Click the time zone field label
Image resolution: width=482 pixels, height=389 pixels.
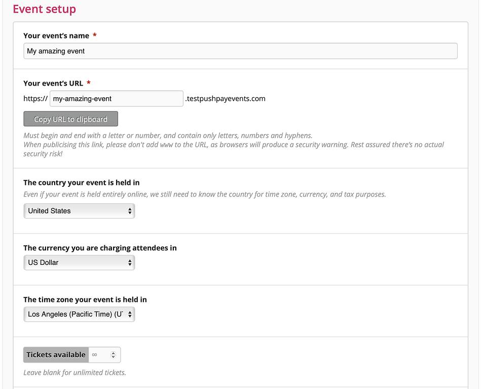[x=85, y=300]
